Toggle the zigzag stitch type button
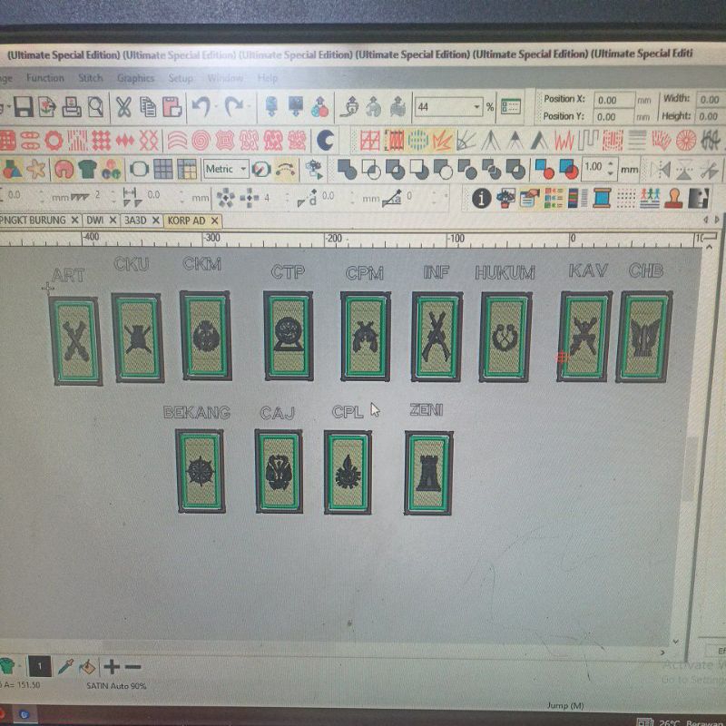 pos(564,141)
